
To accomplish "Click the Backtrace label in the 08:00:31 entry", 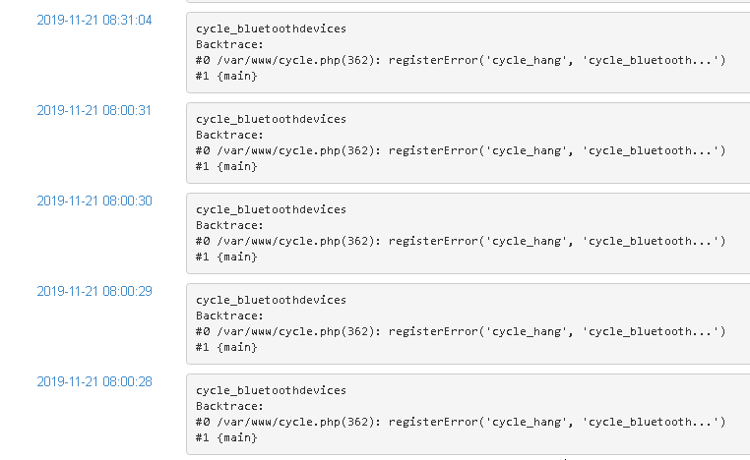I will (x=229, y=135).
